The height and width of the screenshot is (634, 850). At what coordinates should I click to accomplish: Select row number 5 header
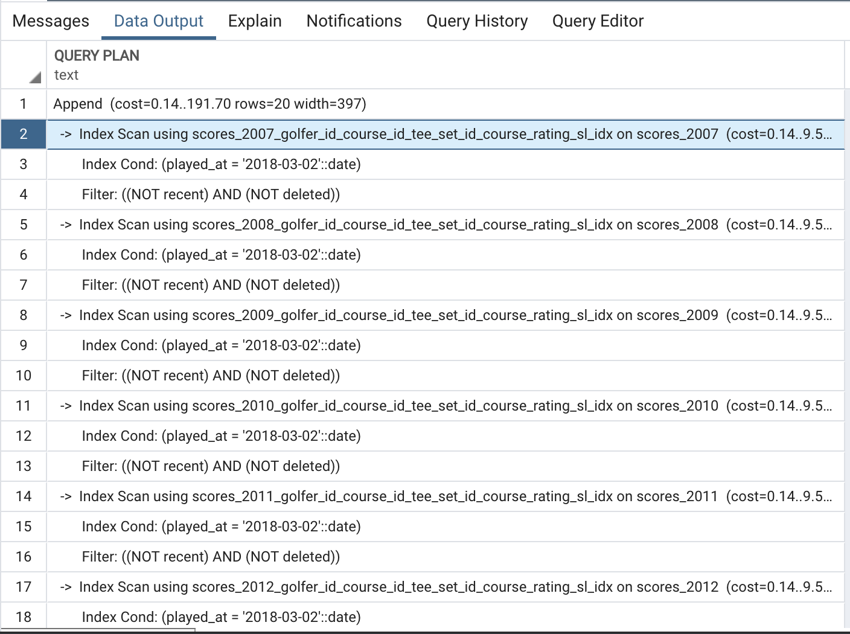click(24, 225)
